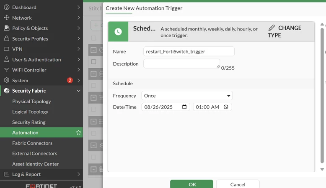Viewport: 326px width, 188px height.
Task: Click the Policy & Objects icon
Action: [x=7, y=28]
